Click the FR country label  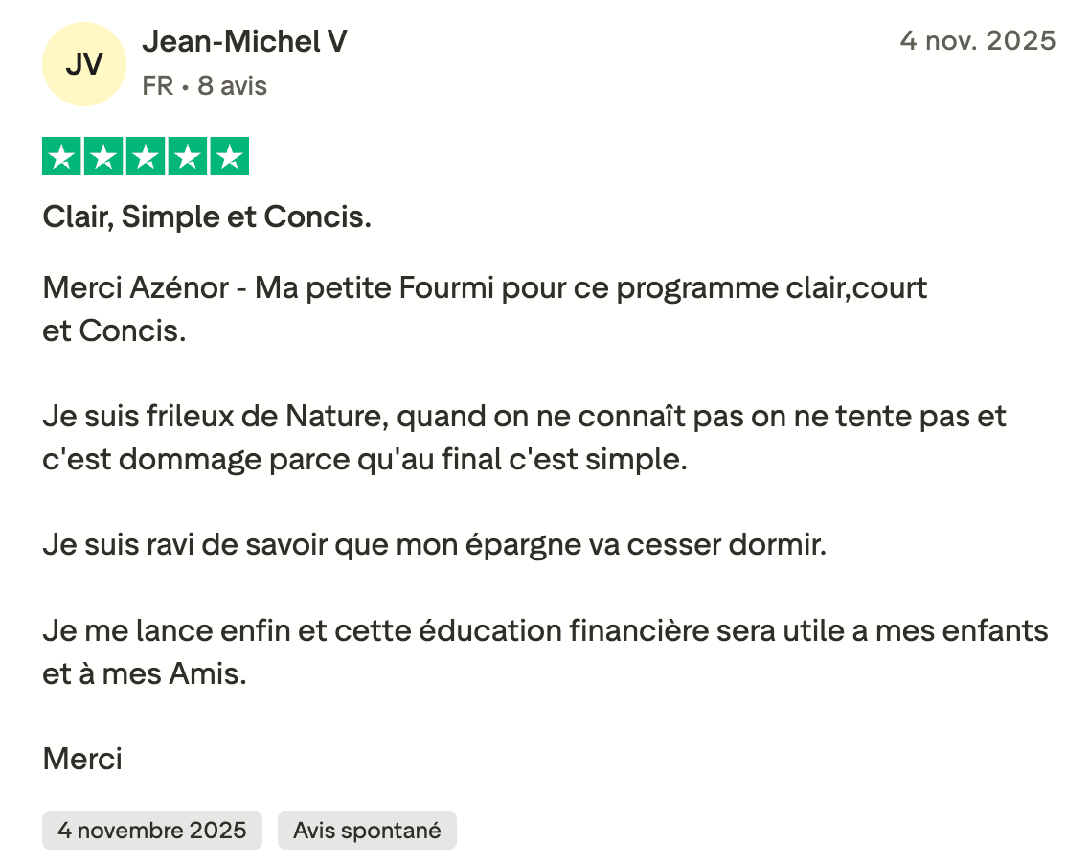[x=158, y=86]
